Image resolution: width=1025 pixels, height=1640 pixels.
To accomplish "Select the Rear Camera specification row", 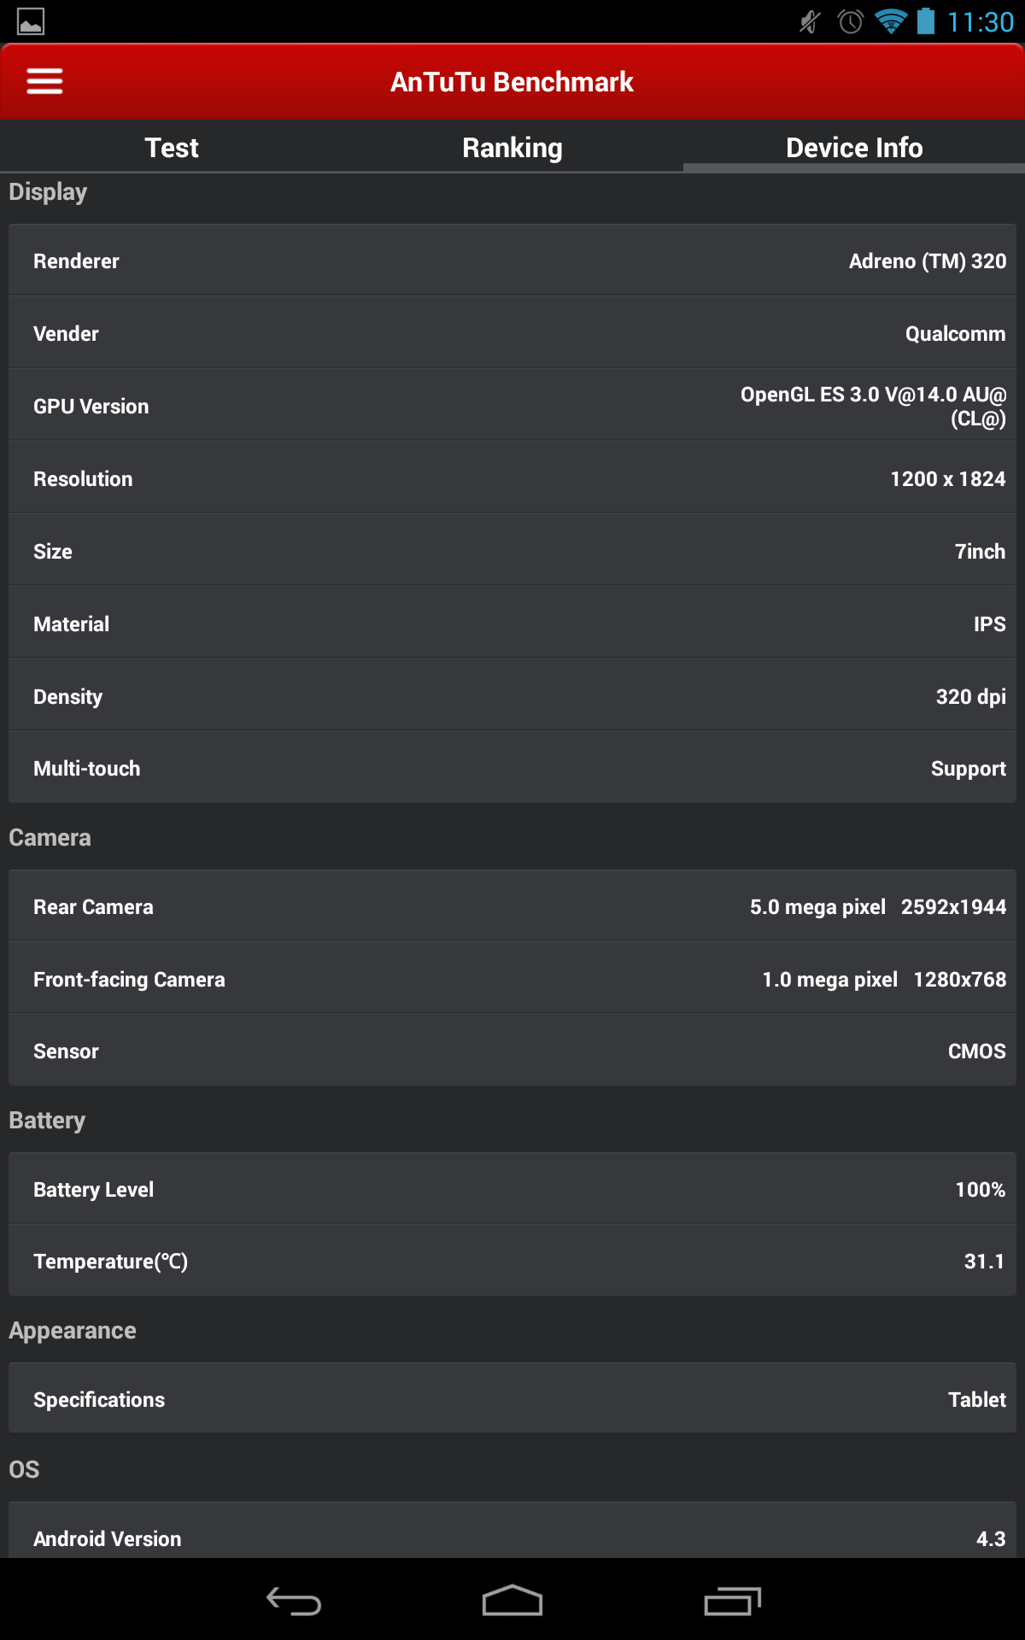I will (x=512, y=906).
